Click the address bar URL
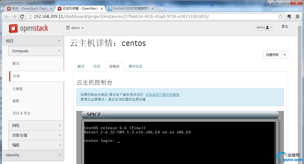304x164 pixels. click(121, 16)
